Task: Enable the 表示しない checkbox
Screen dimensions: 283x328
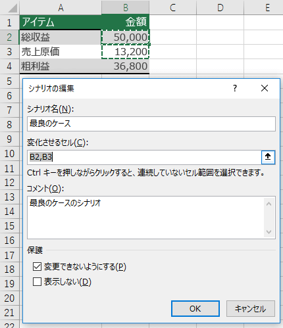Action: tap(37, 282)
